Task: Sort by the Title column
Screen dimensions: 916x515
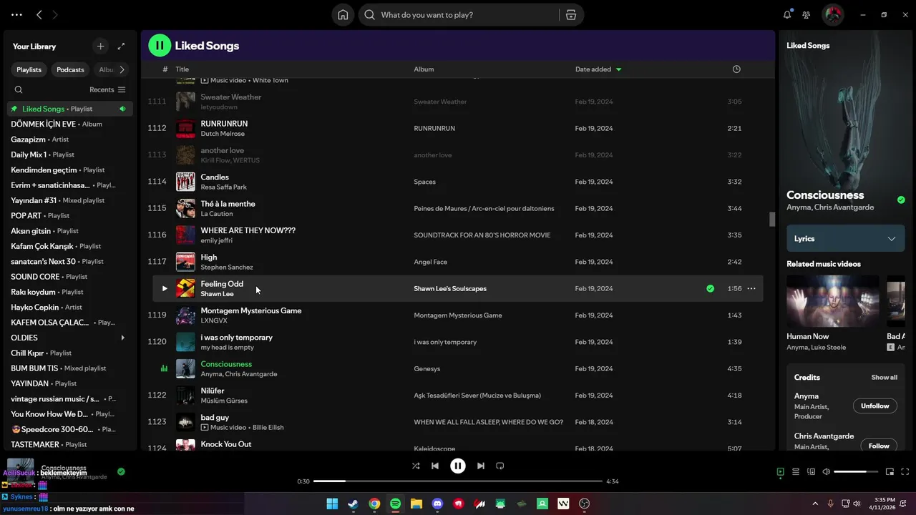Action: click(182, 69)
